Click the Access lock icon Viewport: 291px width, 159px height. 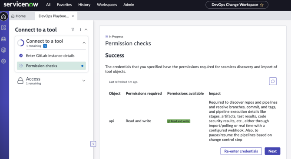[x=20, y=80]
